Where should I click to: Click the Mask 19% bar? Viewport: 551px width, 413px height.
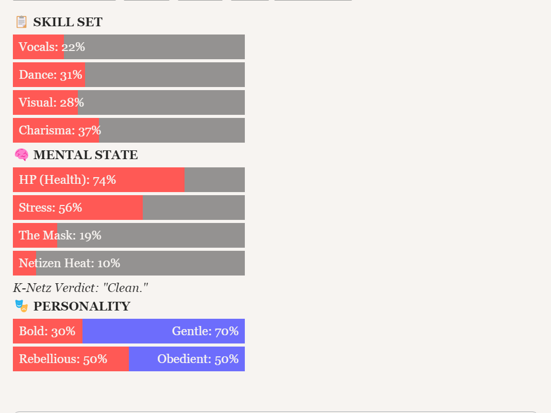[x=129, y=235]
